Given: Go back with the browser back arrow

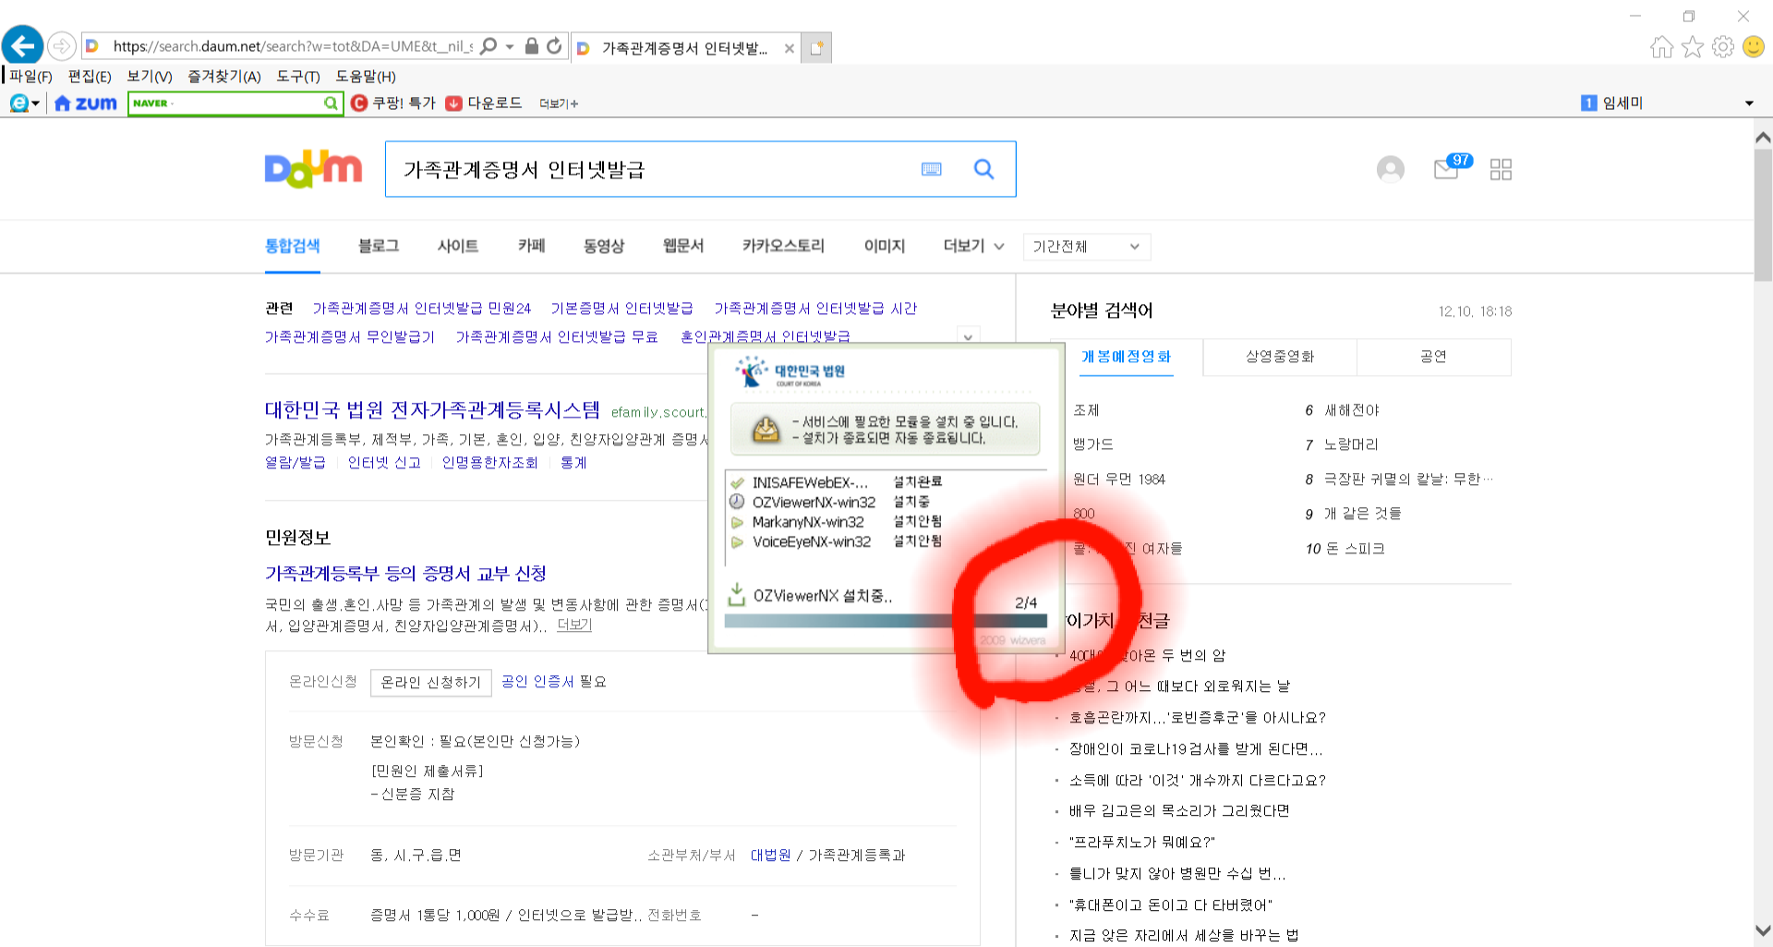Looking at the screenshot, I should 23,45.
